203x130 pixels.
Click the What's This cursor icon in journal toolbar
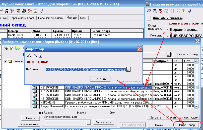point(41,11)
